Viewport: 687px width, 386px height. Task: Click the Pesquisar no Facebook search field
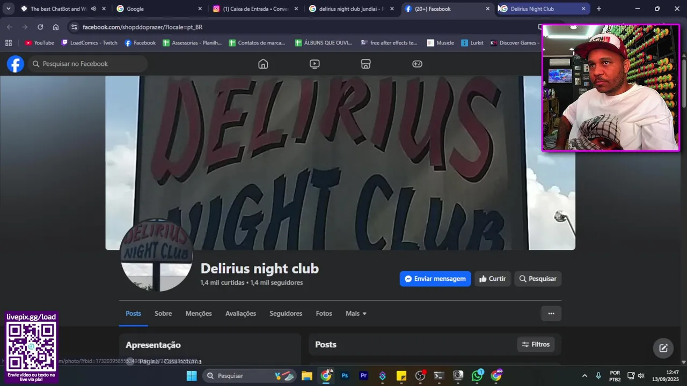(87, 64)
